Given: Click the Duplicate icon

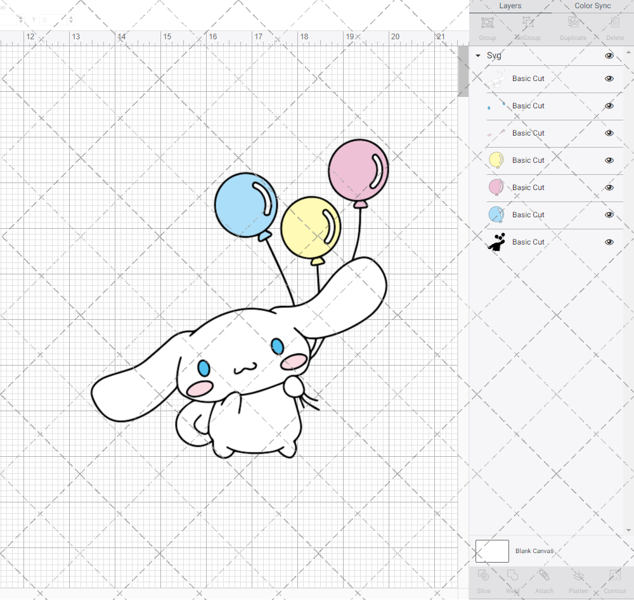Looking at the screenshot, I should pos(573,23).
